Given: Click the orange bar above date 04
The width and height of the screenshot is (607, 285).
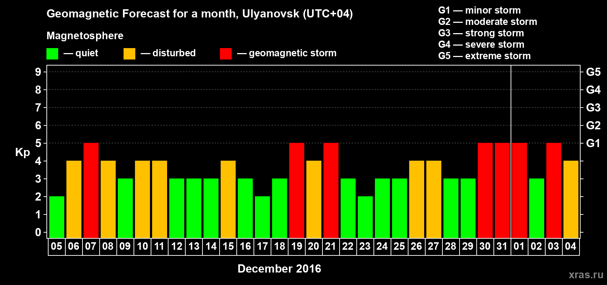Looking at the screenshot, I should pos(571,199).
